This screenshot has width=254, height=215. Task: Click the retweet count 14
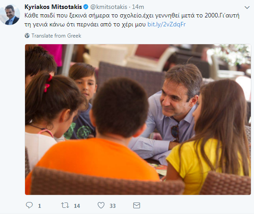(x=77, y=206)
